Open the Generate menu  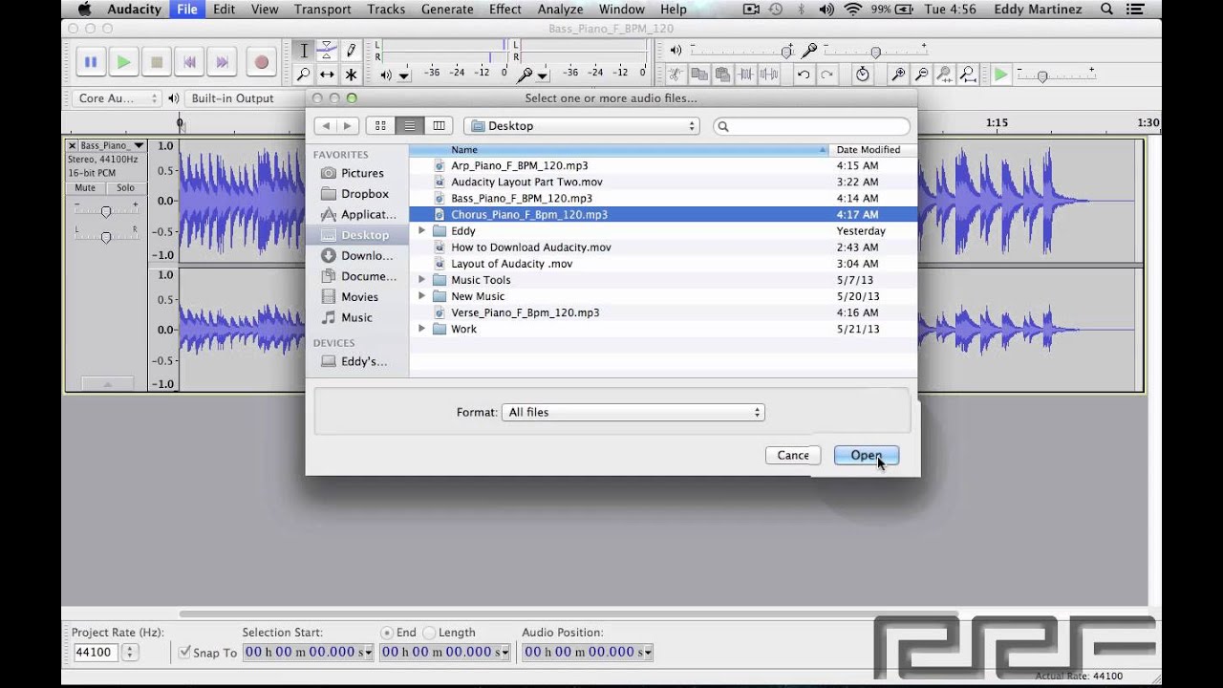(x=447, y=9)
